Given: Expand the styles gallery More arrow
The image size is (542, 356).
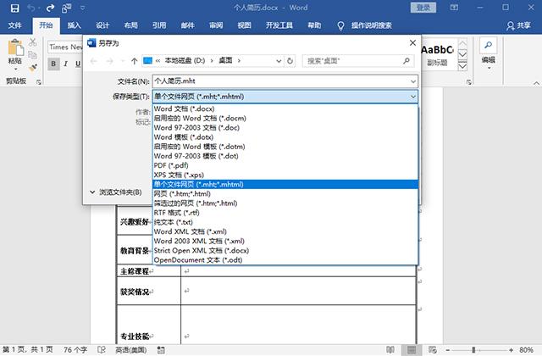Looking at the screenshot, I should pyautogui.click(x=462, y=66).
